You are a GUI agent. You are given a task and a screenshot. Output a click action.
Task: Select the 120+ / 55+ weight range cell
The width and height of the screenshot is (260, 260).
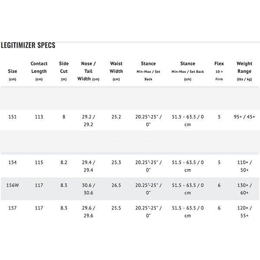tap(244, 212)
